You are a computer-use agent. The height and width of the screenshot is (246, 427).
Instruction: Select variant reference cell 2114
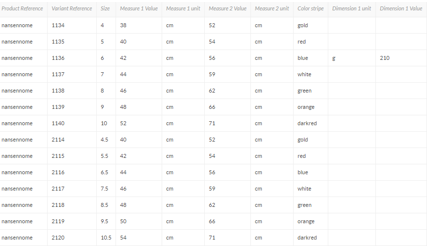coord(58,140)
